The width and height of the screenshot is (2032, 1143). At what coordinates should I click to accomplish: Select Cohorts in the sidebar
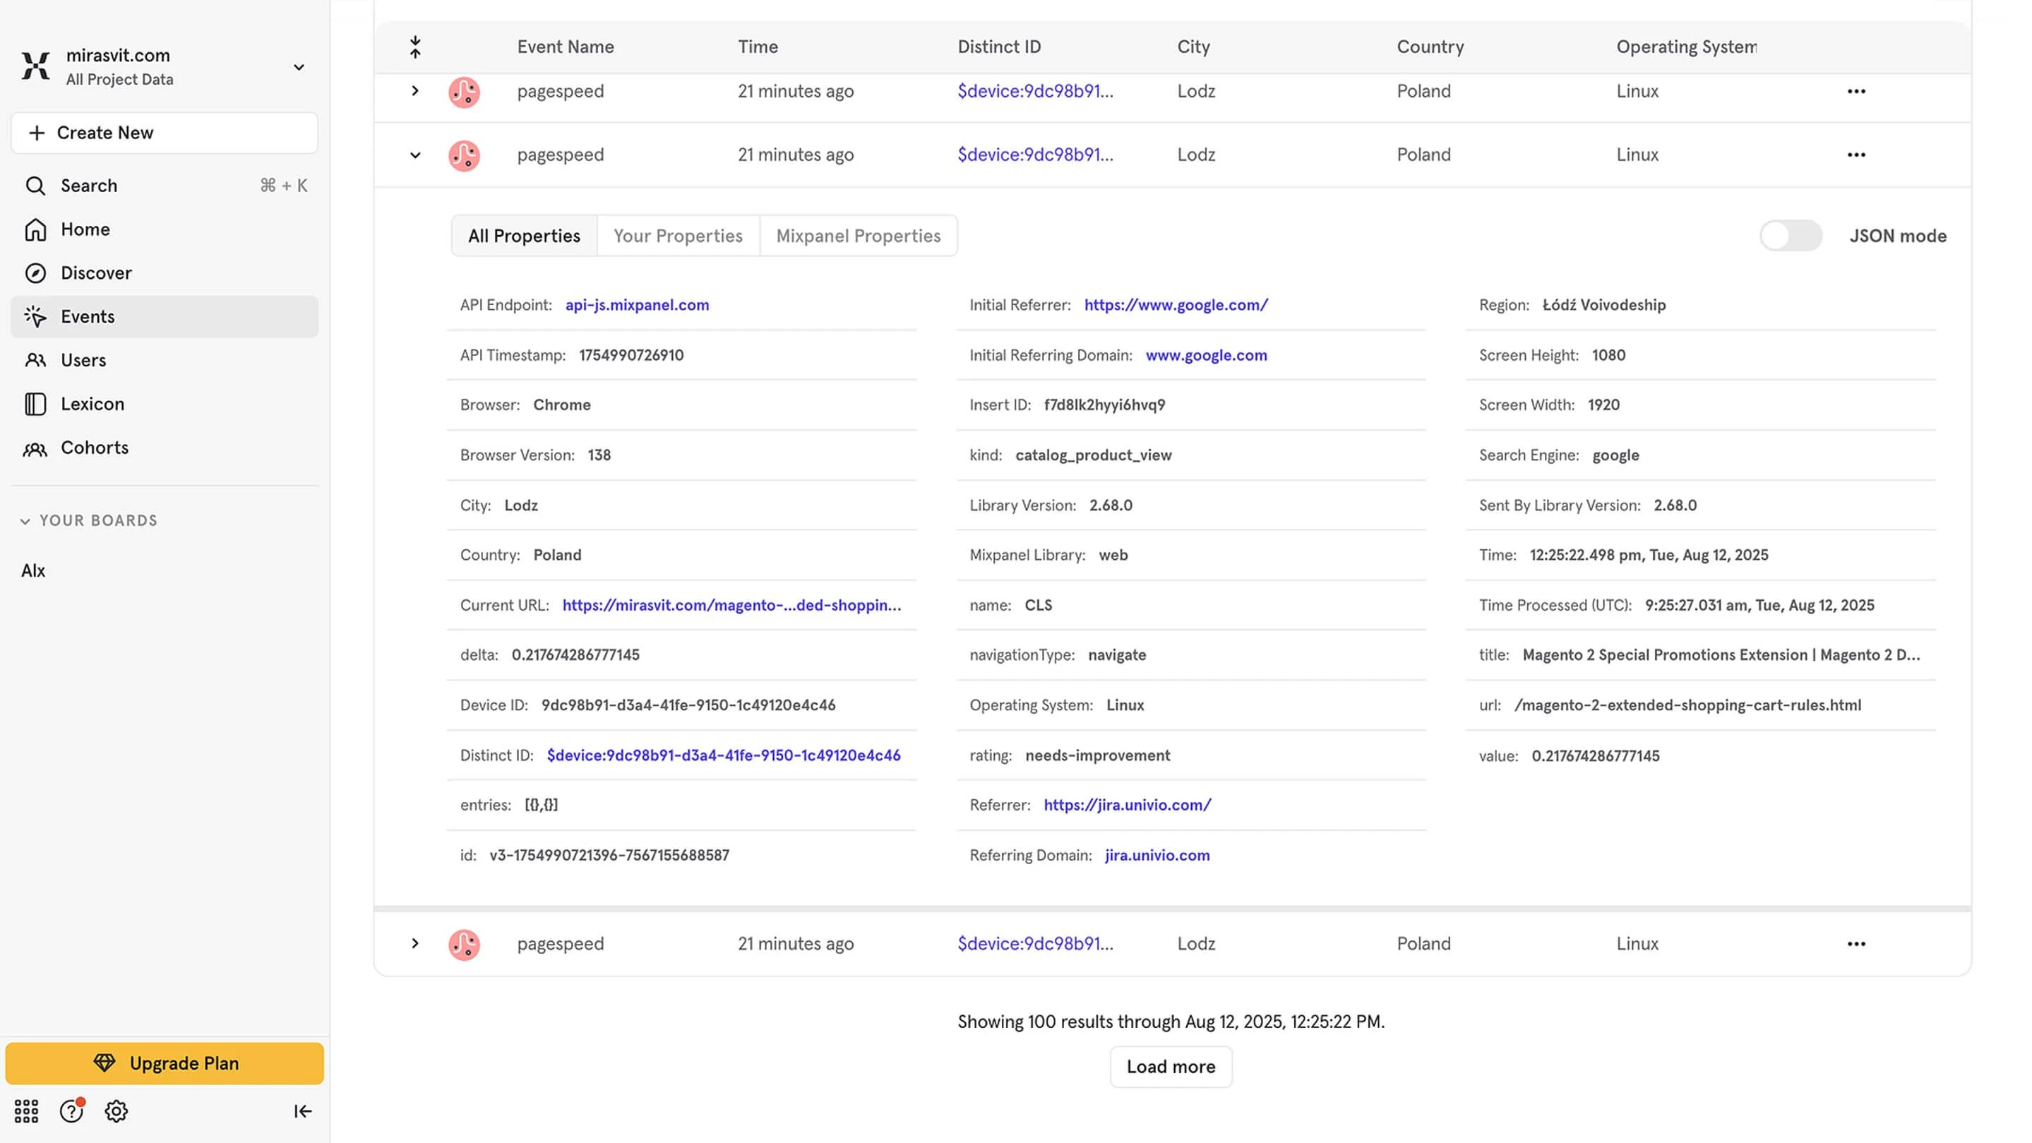[94, 448]
